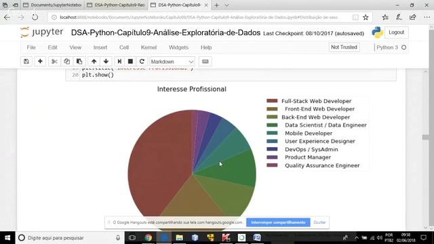Click the notebook title to rename it
434x244 pixels.
tap(165, 33)
